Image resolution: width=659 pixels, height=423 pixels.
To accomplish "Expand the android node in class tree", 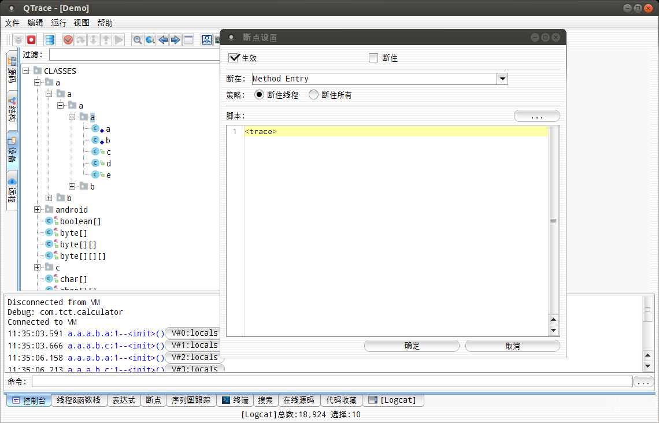I will (x=37, y=209).
